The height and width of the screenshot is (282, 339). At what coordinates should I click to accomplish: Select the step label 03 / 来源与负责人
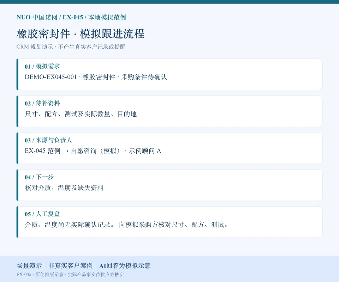48,140
